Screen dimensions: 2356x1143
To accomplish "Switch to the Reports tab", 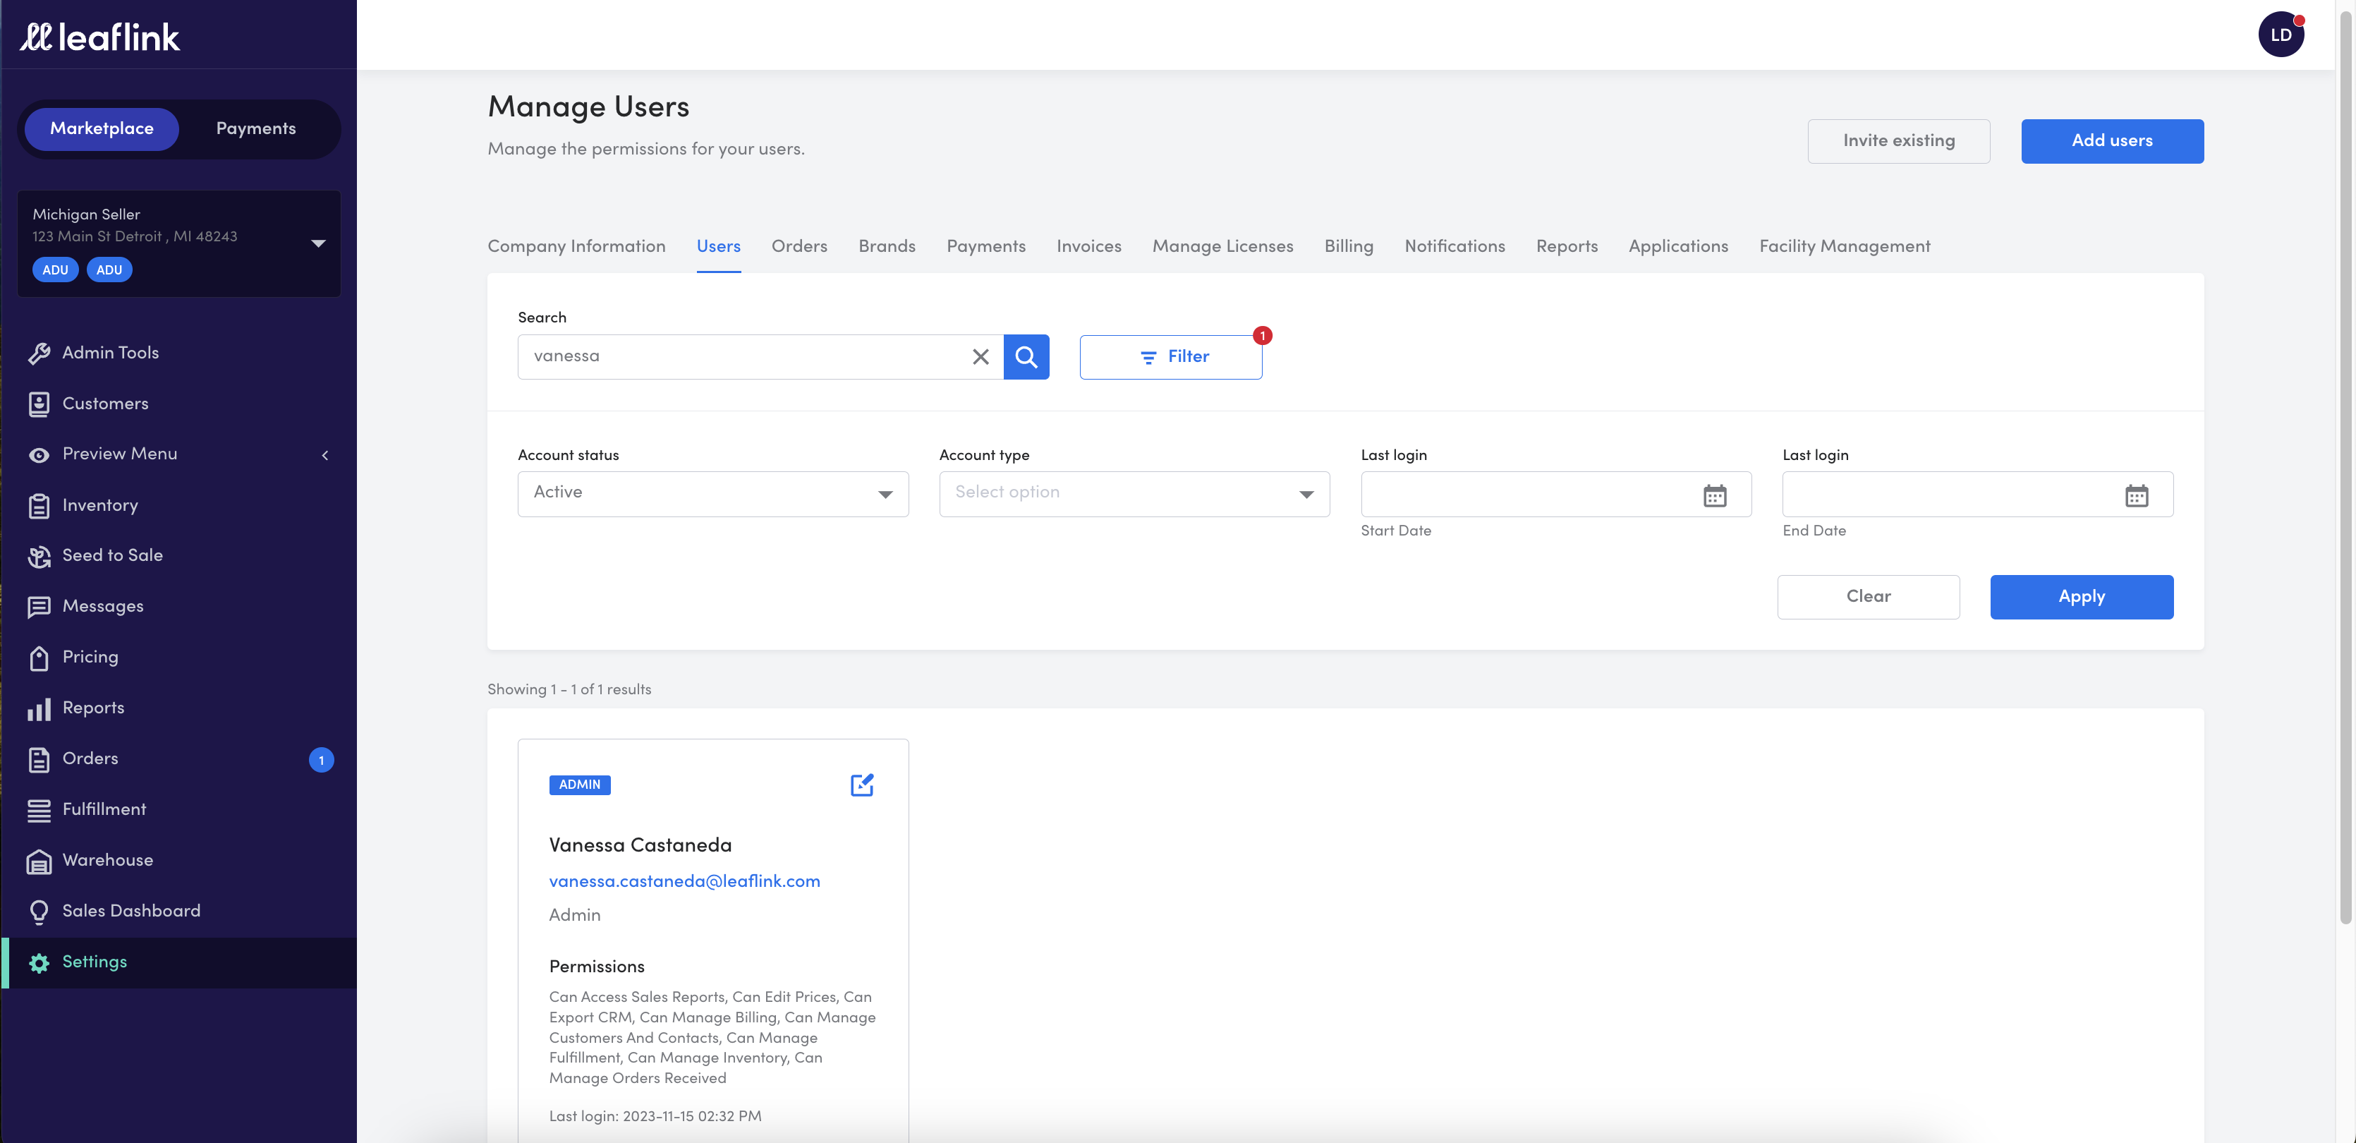I will click(x=1567, y=246).
